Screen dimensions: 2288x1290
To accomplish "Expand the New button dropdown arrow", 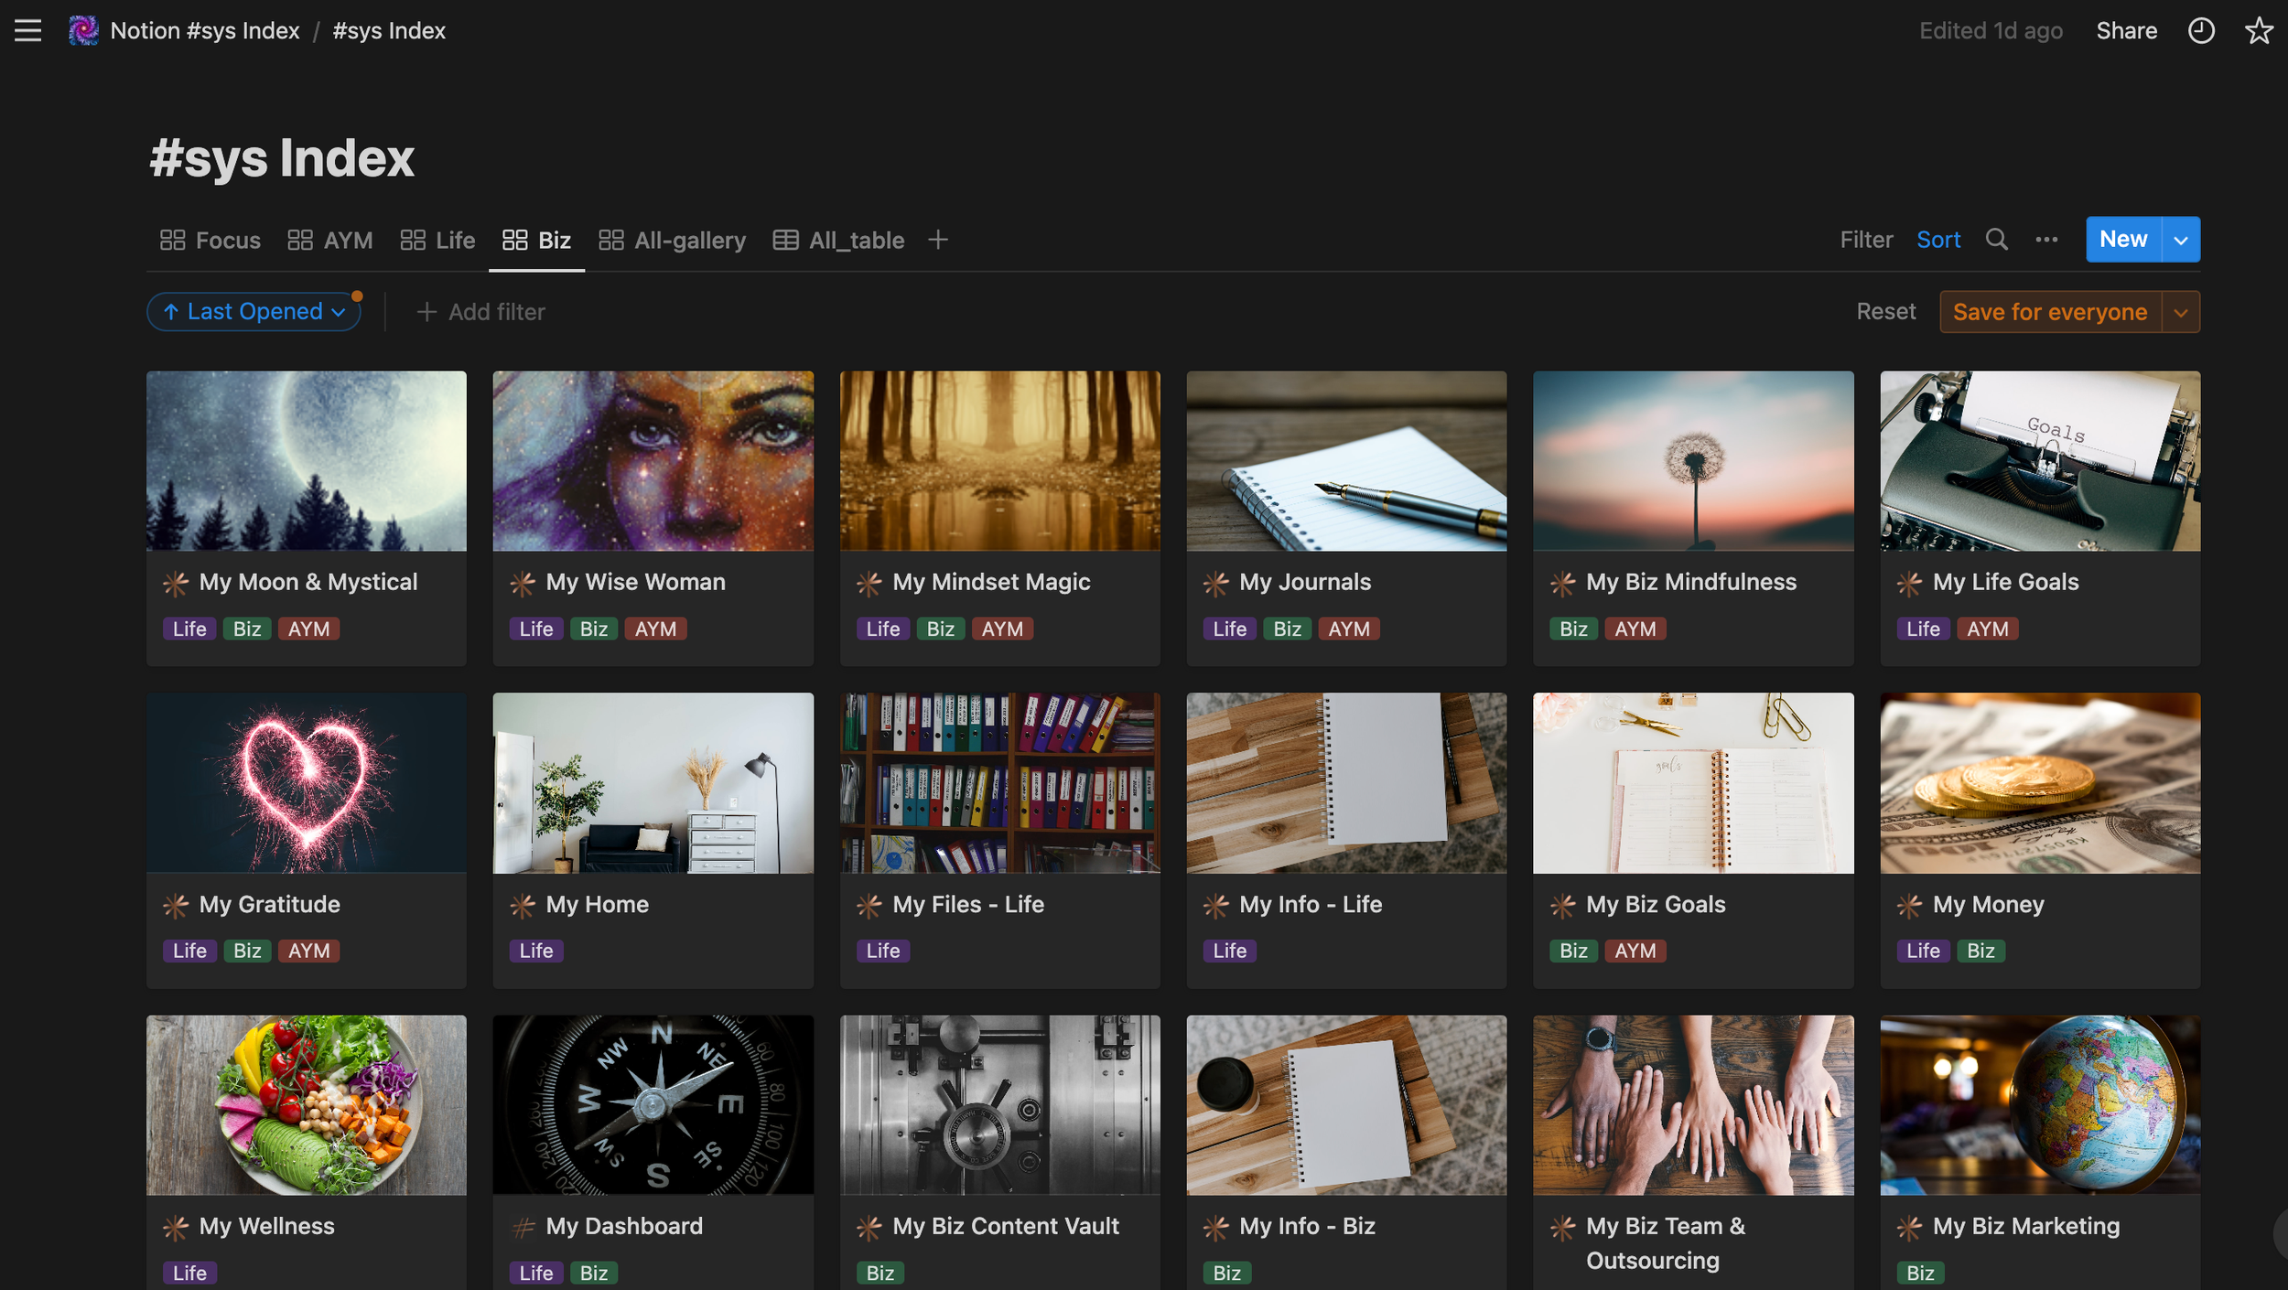I will (2181, 240).
